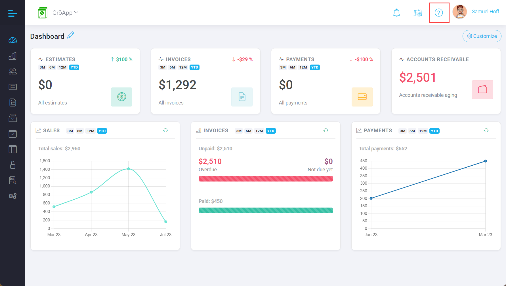The image size is (506, 286).
Task: Open Accounts receivable aging link
Action: tap(428, 95)
